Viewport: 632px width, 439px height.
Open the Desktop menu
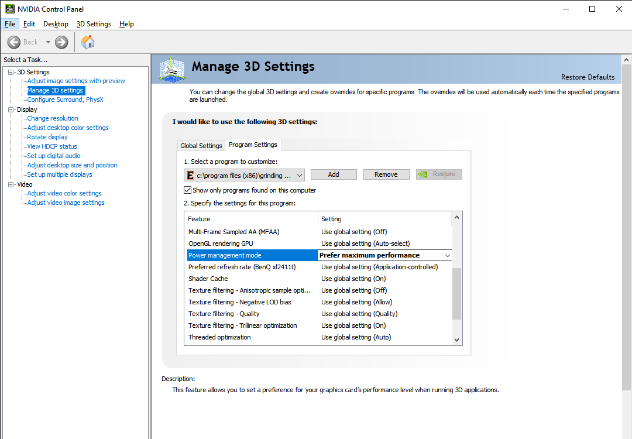tap(56, 24)
